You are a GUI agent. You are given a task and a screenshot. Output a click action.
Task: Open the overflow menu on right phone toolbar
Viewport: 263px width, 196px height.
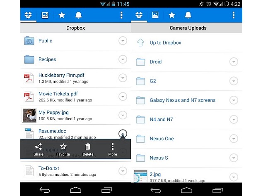click(x=234, y=15)
